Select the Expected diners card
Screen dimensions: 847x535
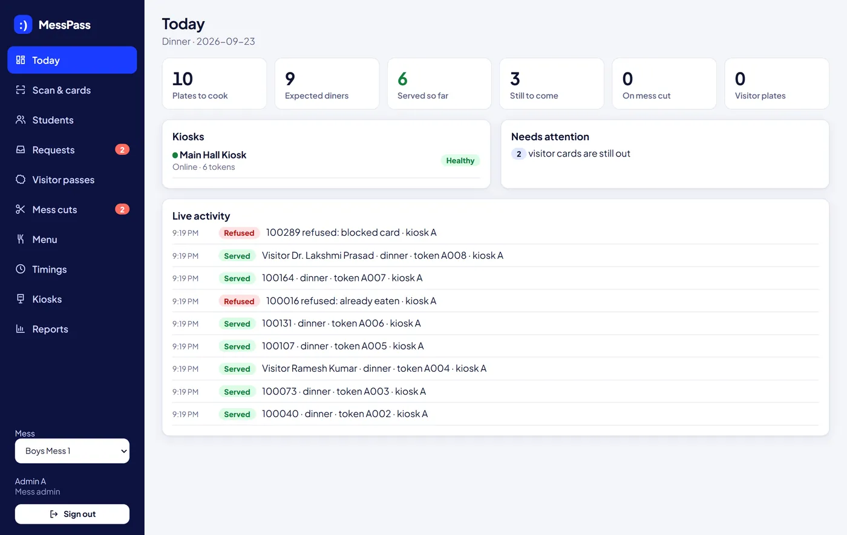tap(327, 84)
